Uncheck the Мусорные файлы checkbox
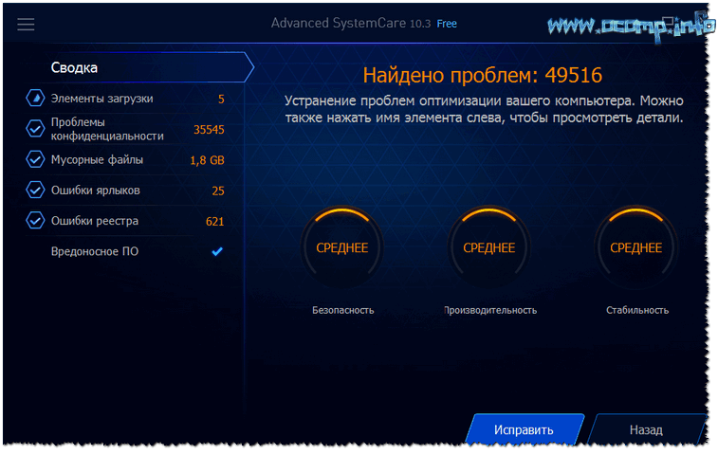The image size is (718, 455). (x=35, y=159)
